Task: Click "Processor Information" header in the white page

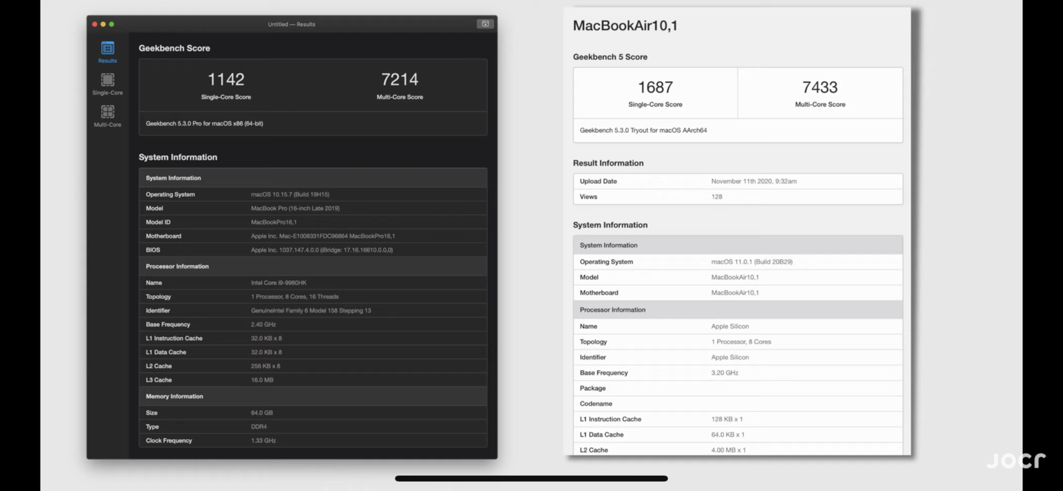Action: (613, 310)
